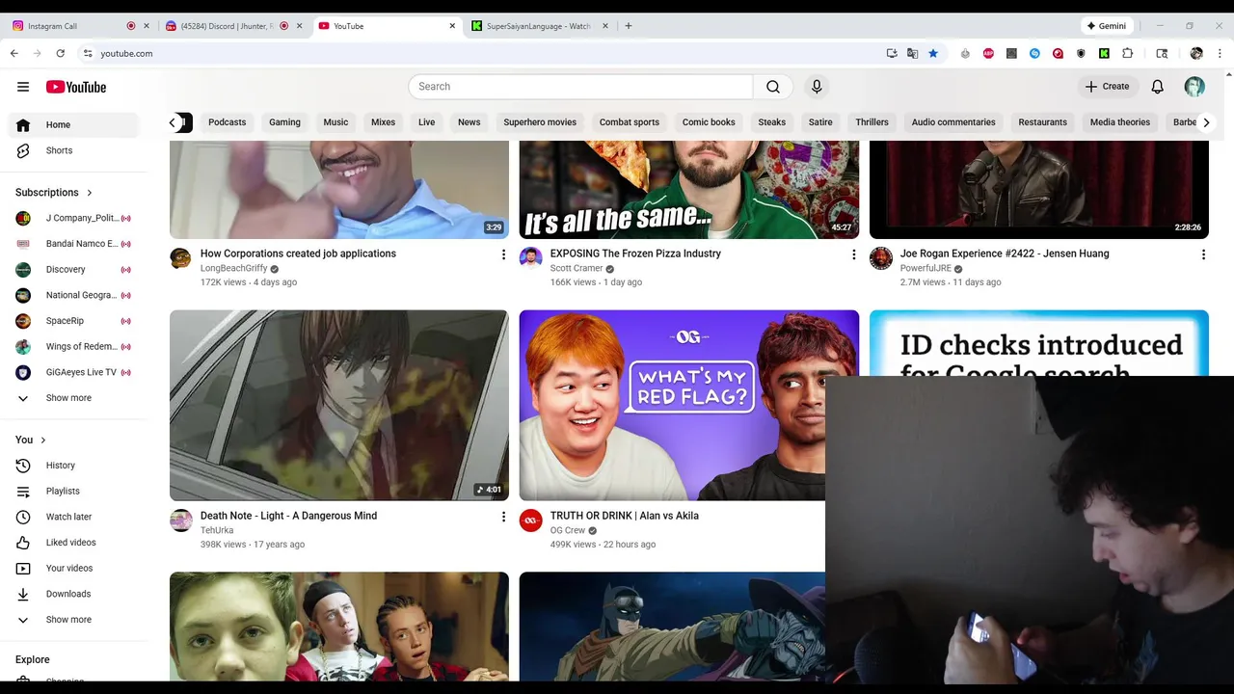Viewport: 1234px width, 694px height.
Task: Click the PowerfulJRE channel avatar
Action: [x=880, y=257]
